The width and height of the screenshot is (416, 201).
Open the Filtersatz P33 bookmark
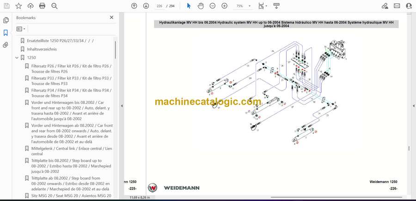(71, 81)
